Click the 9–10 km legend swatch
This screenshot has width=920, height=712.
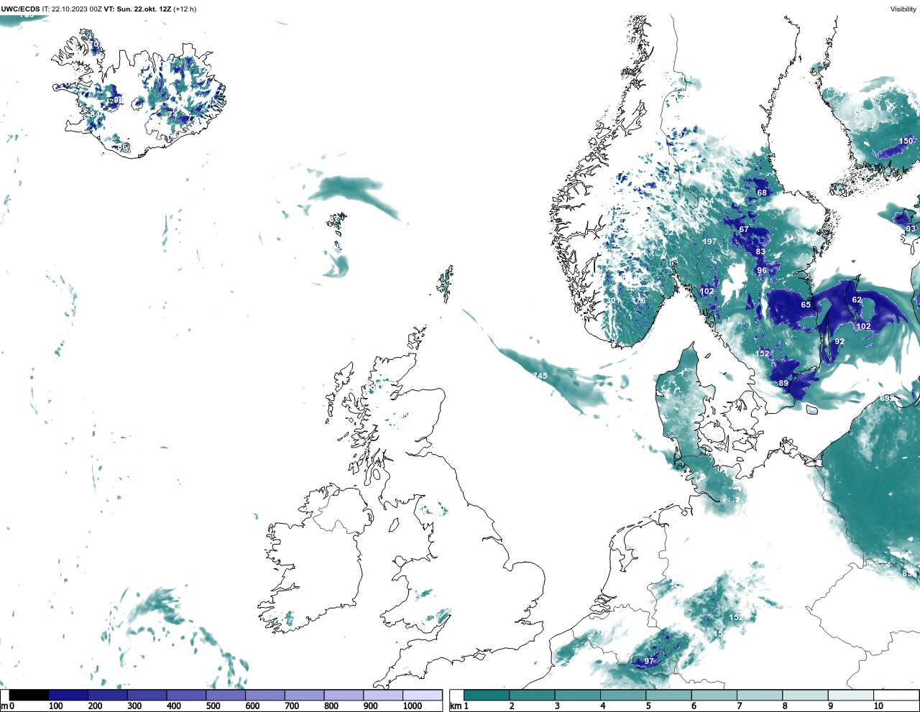click(x=850, y=695)
